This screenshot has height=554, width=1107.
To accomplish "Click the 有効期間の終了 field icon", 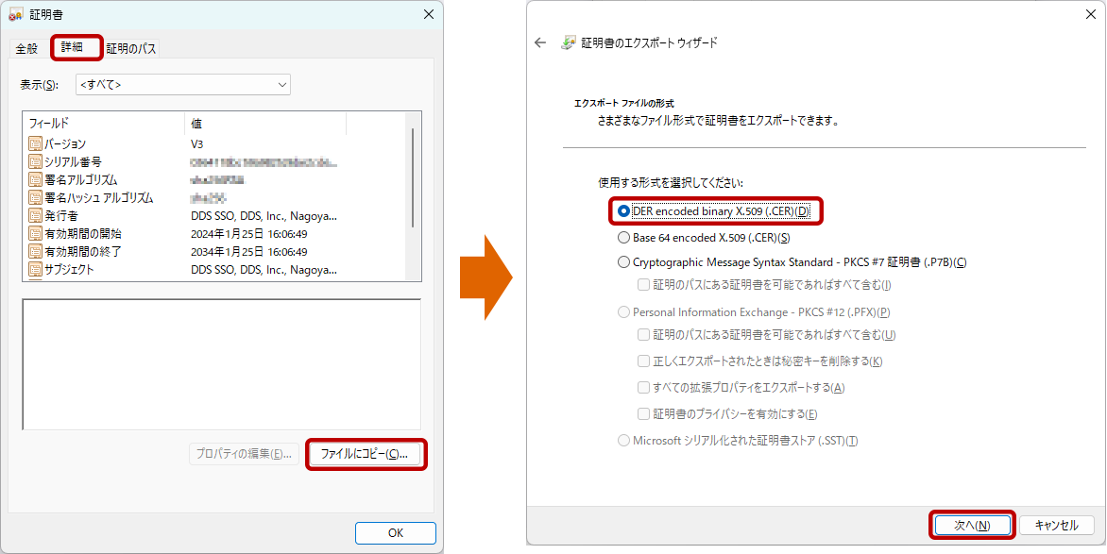I will click(36, 252).
